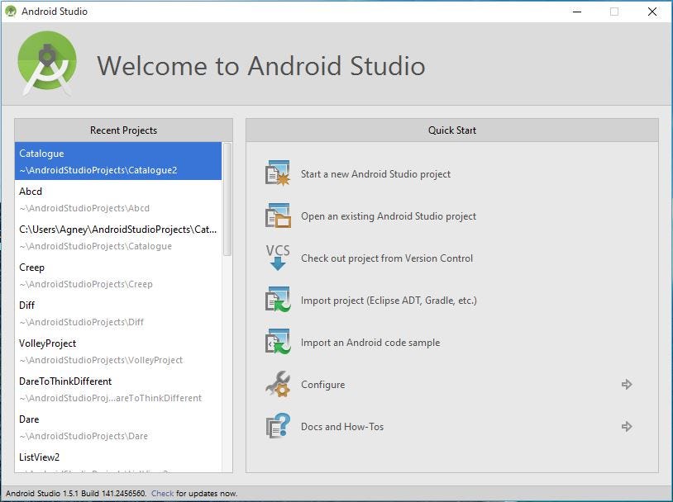This screenshot has width=673, height=502.
Task: Expand the Docs and How-Tos arrow
Action: [627, 427]
